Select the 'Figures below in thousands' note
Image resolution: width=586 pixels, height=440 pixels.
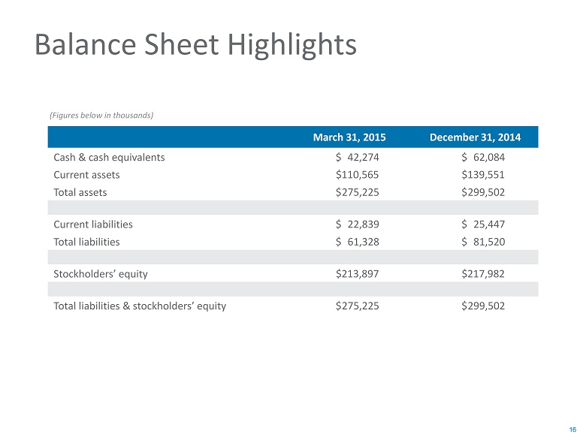pos(101,115)
